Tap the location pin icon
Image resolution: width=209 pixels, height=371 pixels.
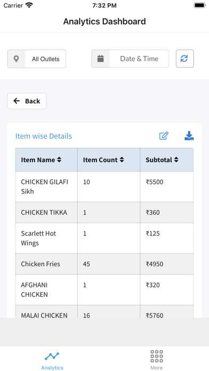tap(16, 59)
